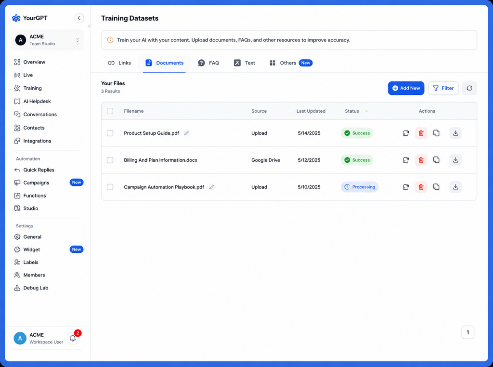Open Campaigns automation
Image resolution: width=493 pixels, height=367 pixels.
pyautogui.click(x=32, y=183)
